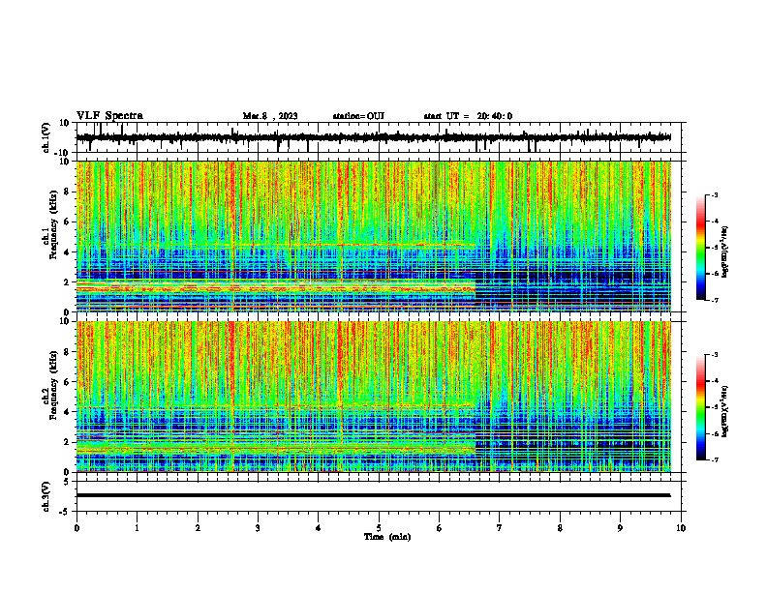Screen dimensions: 767x592
Task: Click the '3' tick label on time axis
Action: pos(258,528)
